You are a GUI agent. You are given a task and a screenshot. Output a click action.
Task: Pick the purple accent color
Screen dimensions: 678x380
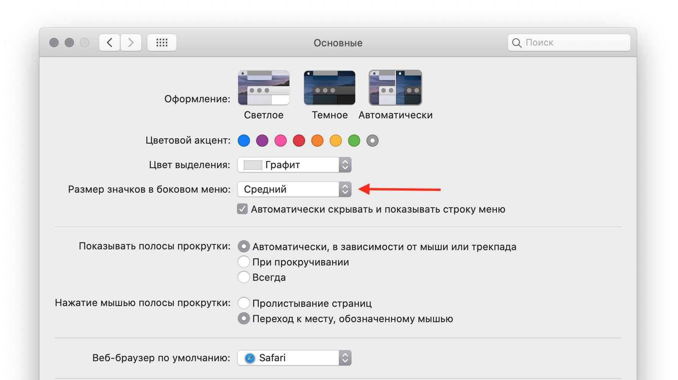262,141
